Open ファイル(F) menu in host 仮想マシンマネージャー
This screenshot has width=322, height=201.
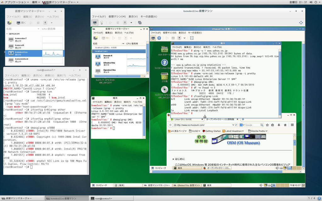(x=13, y=17)
